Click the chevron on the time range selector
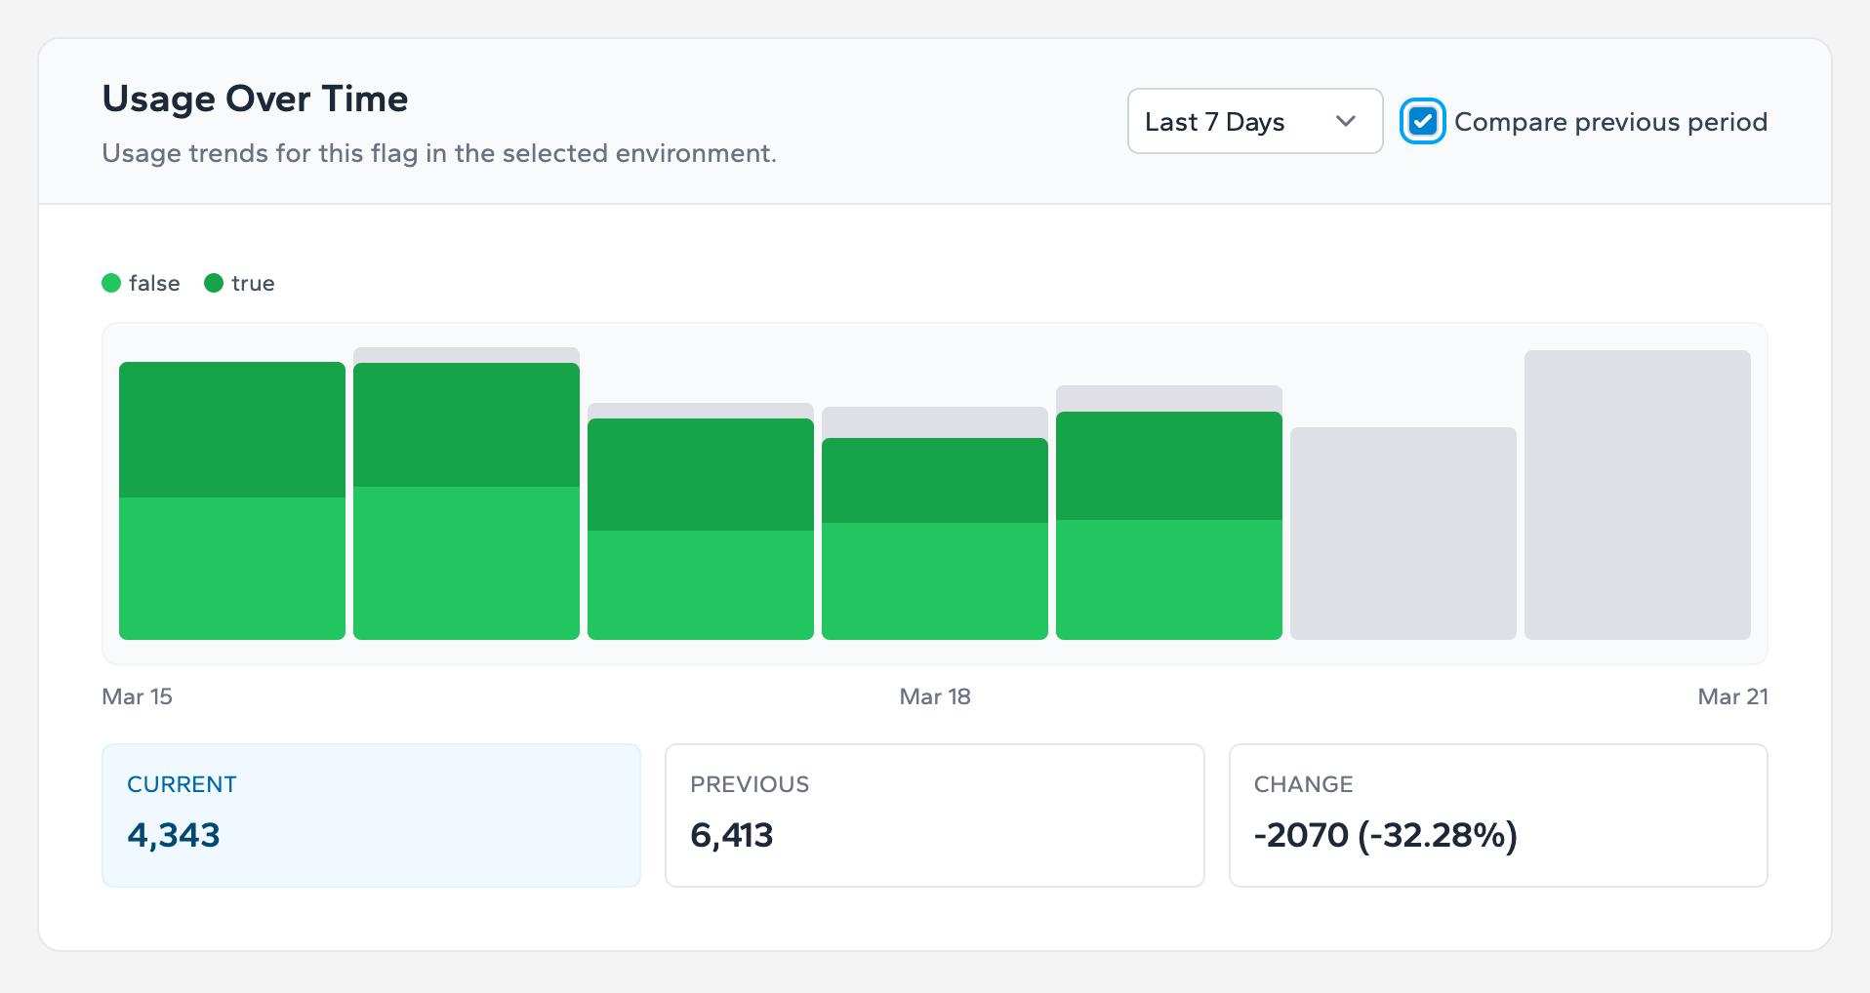The height and width of the screenshot is (993, 1870). pyautogui.click(x=1347, y=121)
